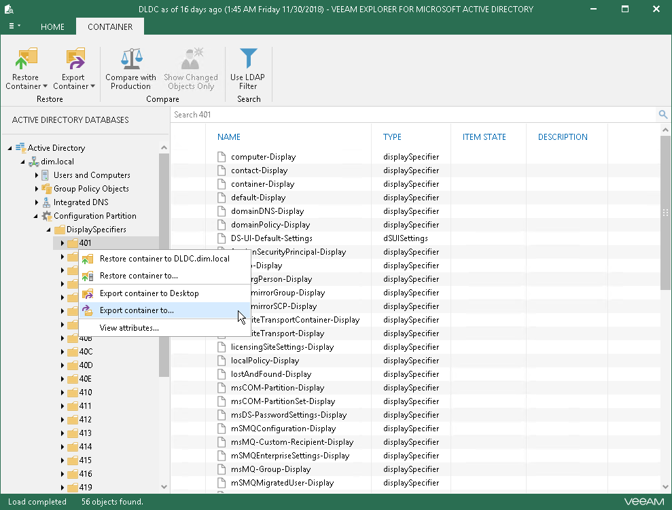Switch to the HOME ribbon tab
Screen dimensions: 672x510
pos(52,27)
